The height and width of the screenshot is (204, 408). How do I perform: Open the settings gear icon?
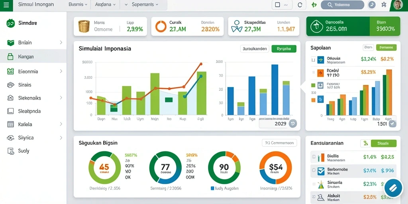pos(384,5)
